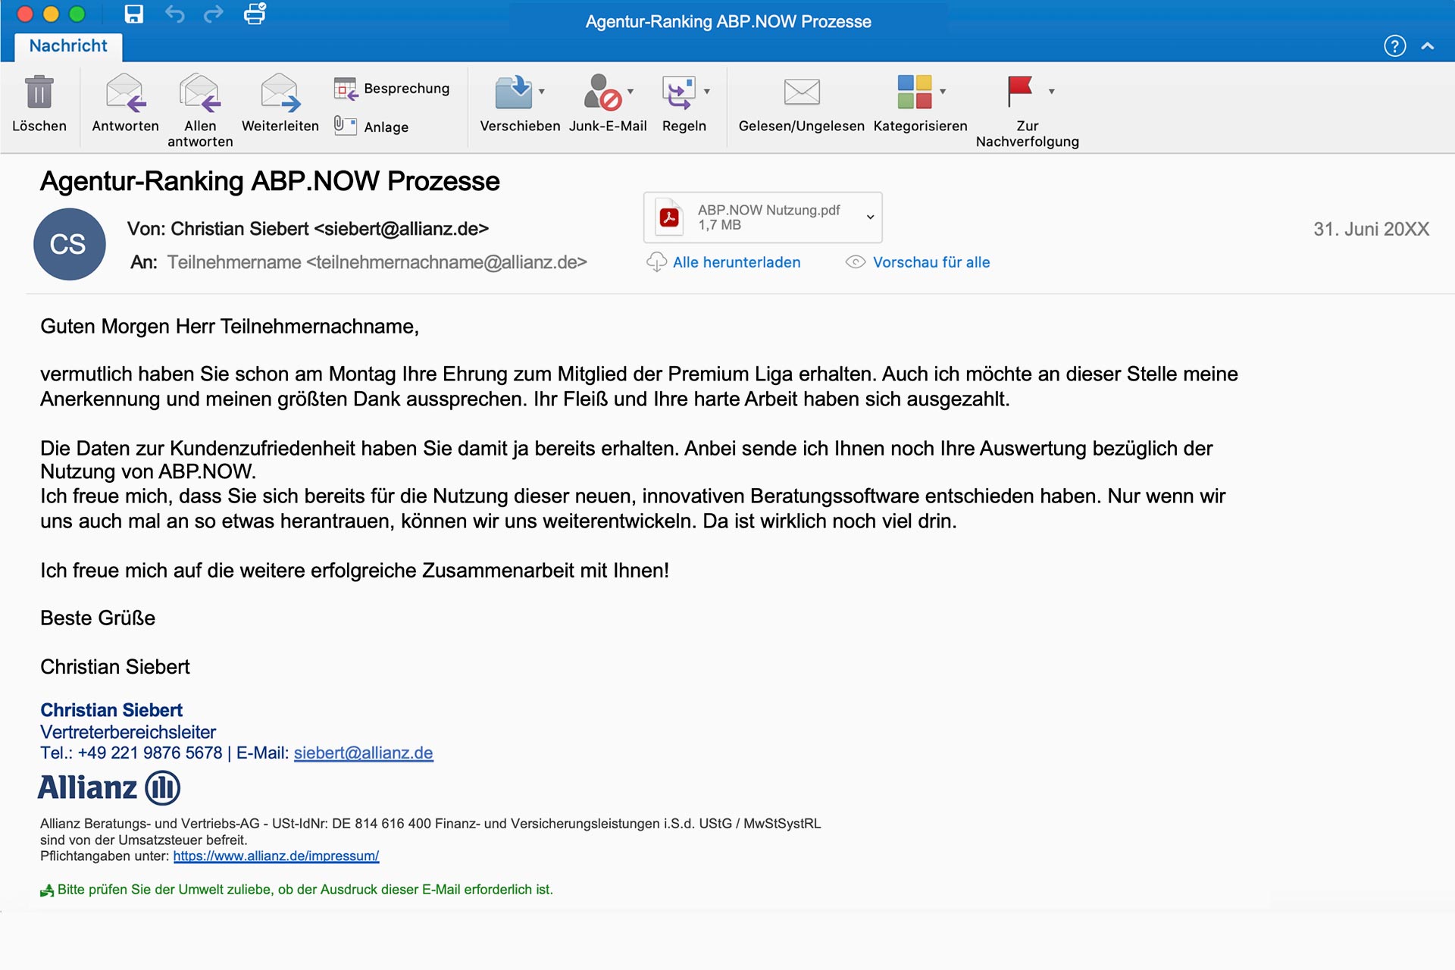
Task: Collapse the ribbon with chevron
Action: pos(1428,46)
